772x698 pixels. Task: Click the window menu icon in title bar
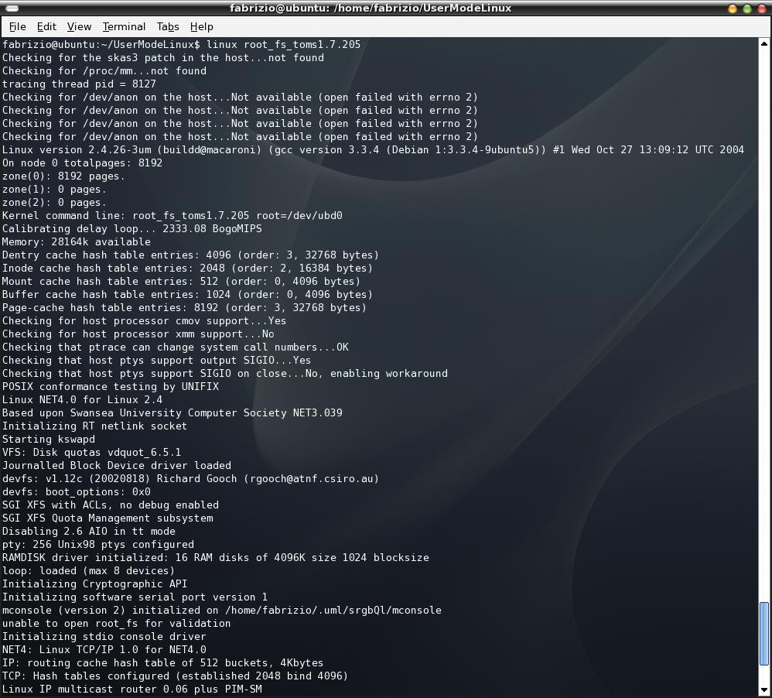click(12, 8)
